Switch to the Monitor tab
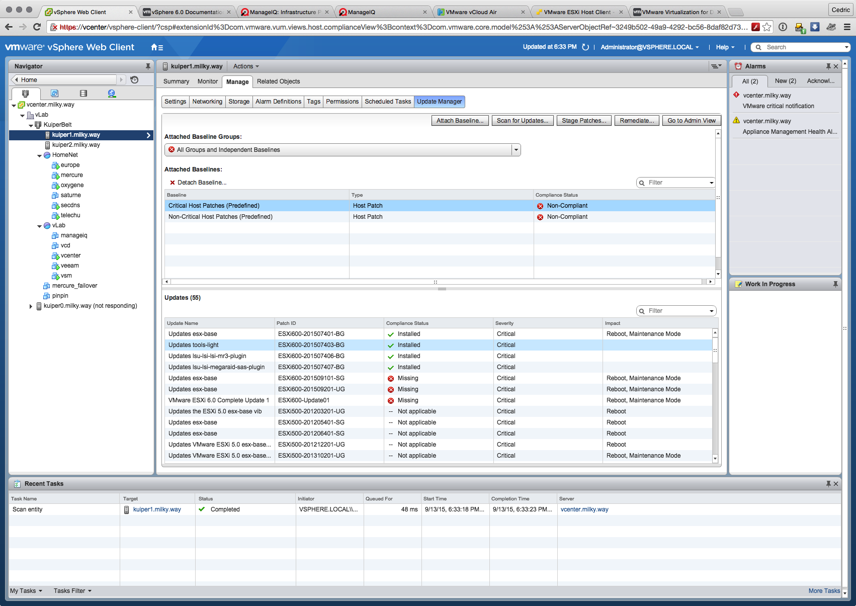 click(x=207, y=81)
